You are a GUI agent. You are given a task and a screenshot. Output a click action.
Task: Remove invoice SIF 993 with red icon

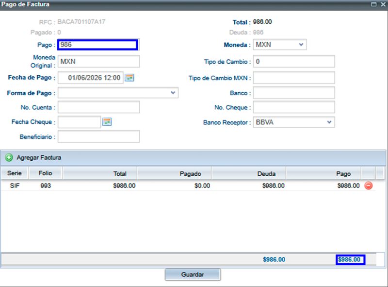369,186
